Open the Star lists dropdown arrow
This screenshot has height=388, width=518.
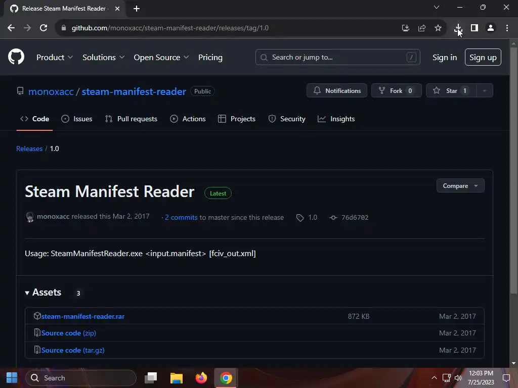pos(484,91)
